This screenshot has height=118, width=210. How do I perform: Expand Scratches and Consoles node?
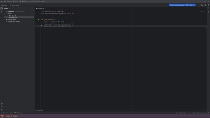tap(5, 21)
